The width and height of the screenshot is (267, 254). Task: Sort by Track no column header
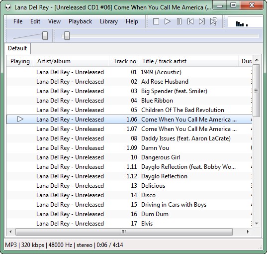[x=124, y=61]
